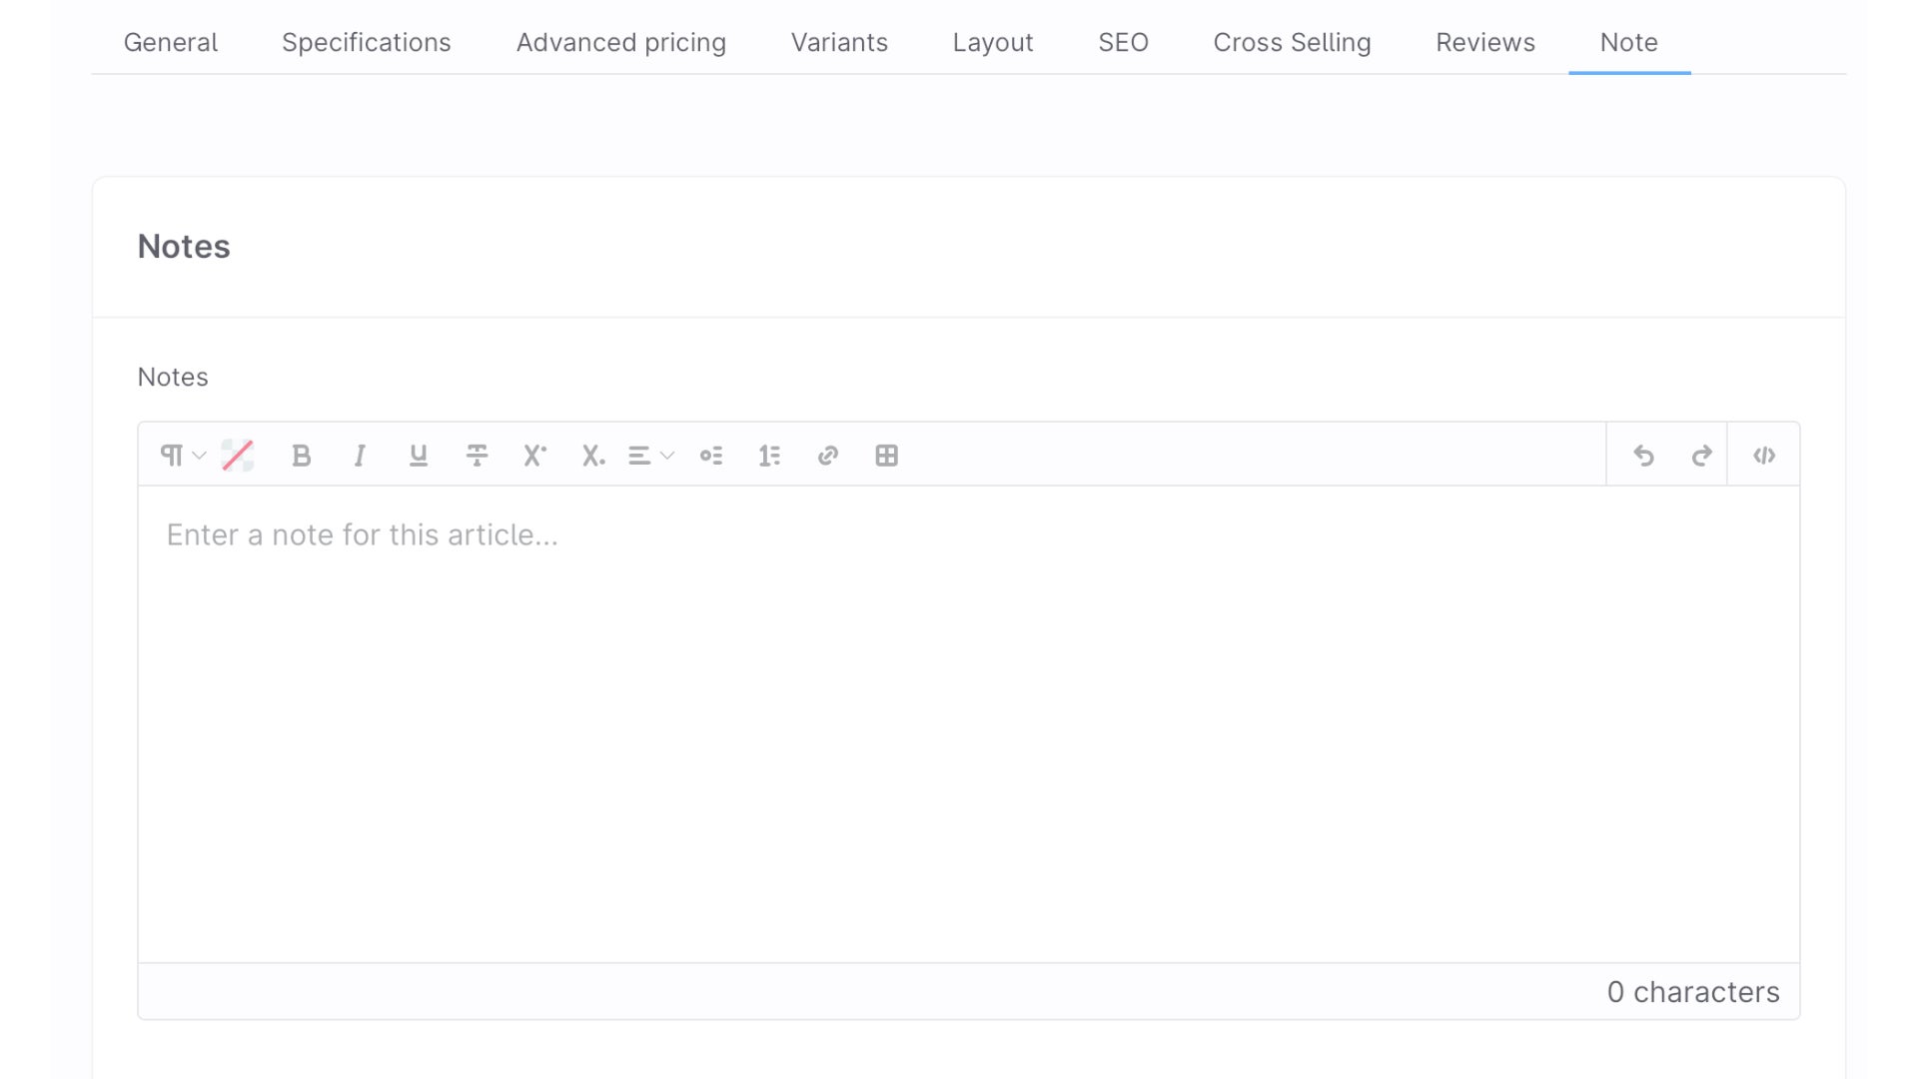Viewport: 1918px width, 1079px height.
Task: Open the Variants tab
Action: pos(839,42)
